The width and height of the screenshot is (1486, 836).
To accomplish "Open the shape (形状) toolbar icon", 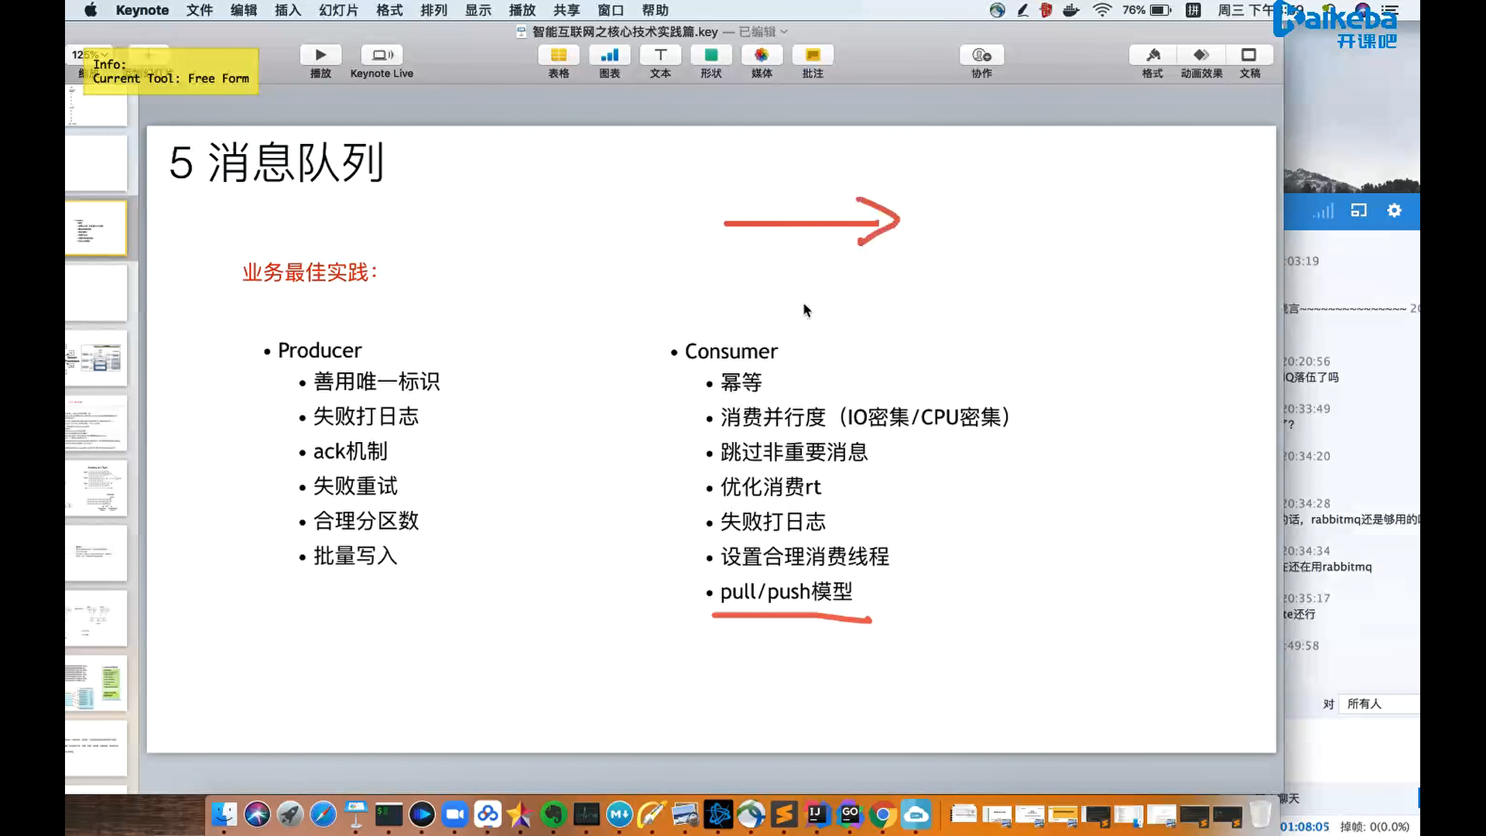I will tap(710, 55).
